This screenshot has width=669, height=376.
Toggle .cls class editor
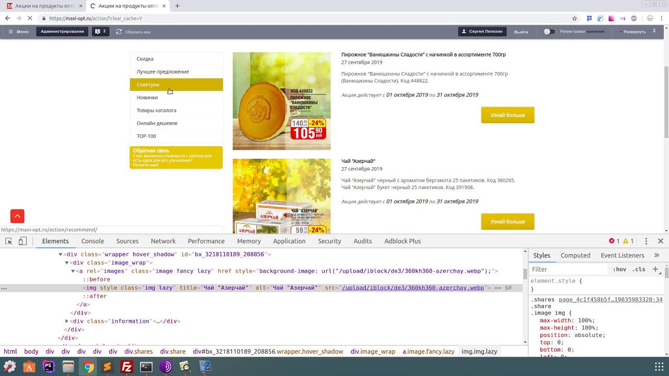[639, 269]
